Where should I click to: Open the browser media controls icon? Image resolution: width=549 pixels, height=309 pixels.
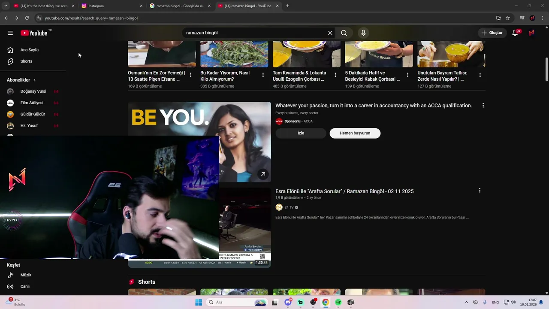tap(522, 18)
